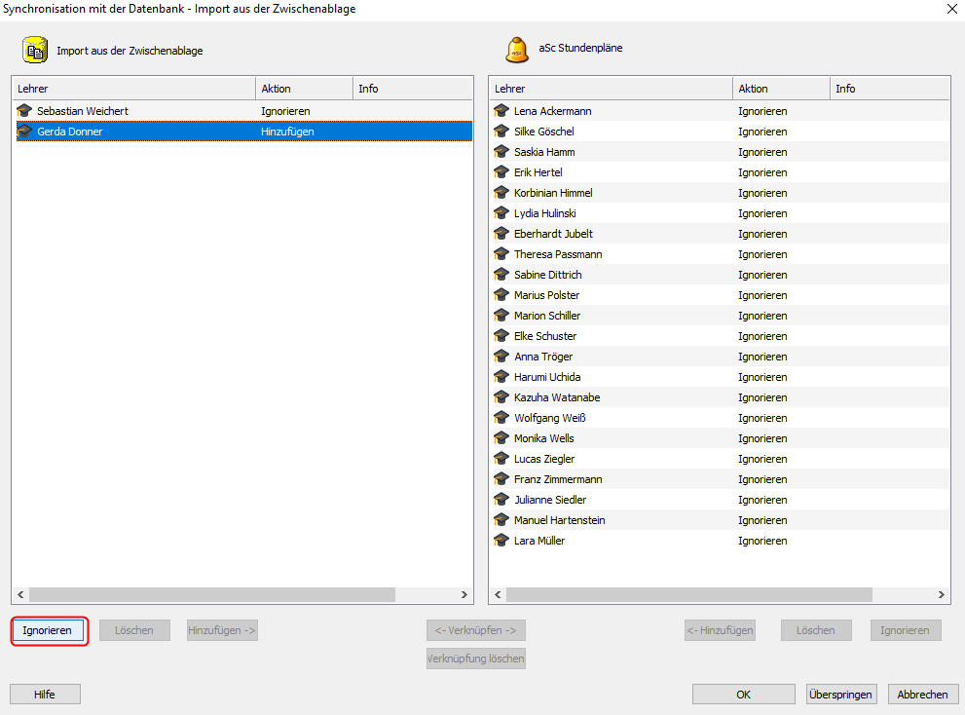This screenshot has width=965, height=715.
Task: Cancel with the Abbrechen button
Action: pos(922,695)
